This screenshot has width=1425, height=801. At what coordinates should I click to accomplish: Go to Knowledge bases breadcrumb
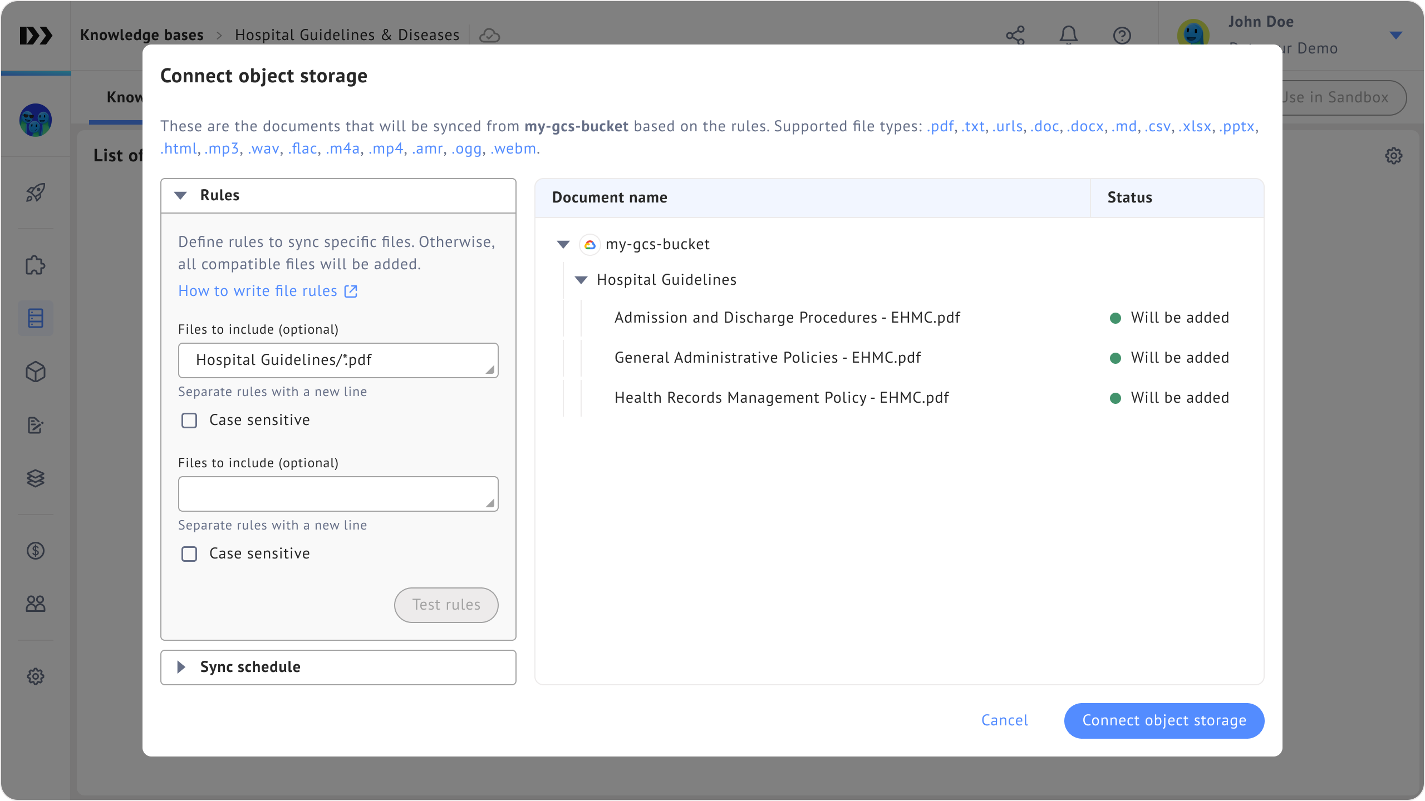[141, 35]
